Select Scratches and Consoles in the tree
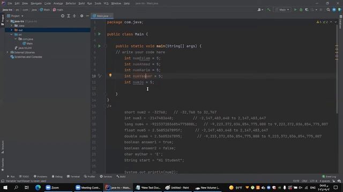The image size is (343, 192). pyautogui.click(x=26, y=57)
